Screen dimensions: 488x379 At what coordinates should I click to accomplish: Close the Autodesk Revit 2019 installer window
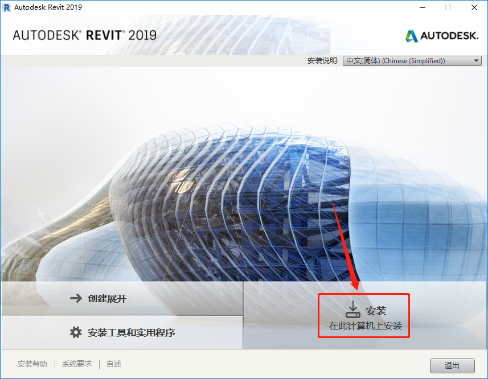click(x=474, y=7)
